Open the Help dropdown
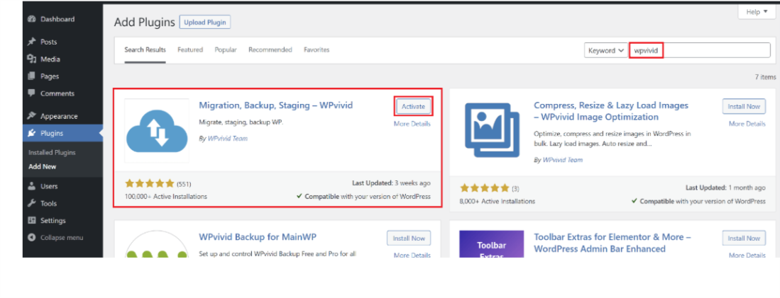The image size is (780, 298). pos(757,13)
